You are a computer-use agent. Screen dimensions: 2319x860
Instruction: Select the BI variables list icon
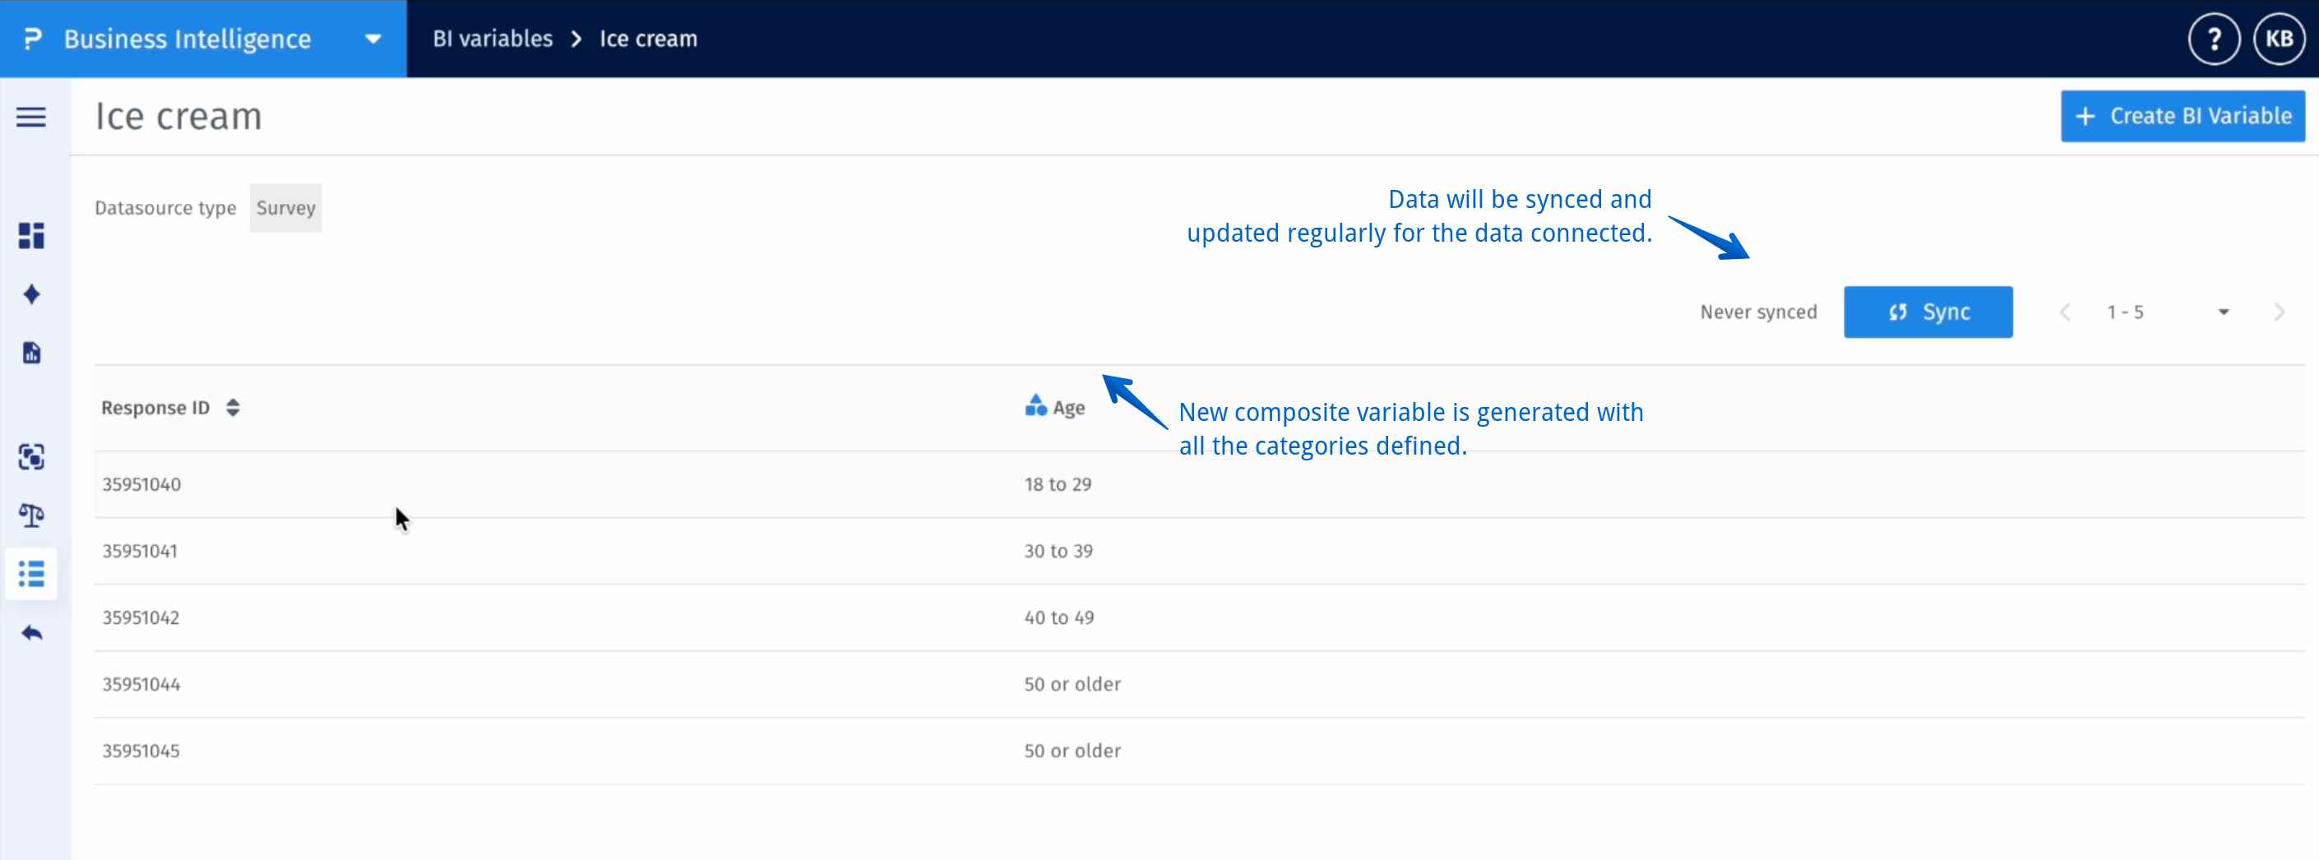point(31,575)
